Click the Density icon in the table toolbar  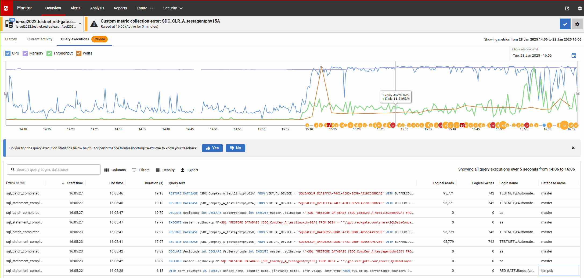158,170
